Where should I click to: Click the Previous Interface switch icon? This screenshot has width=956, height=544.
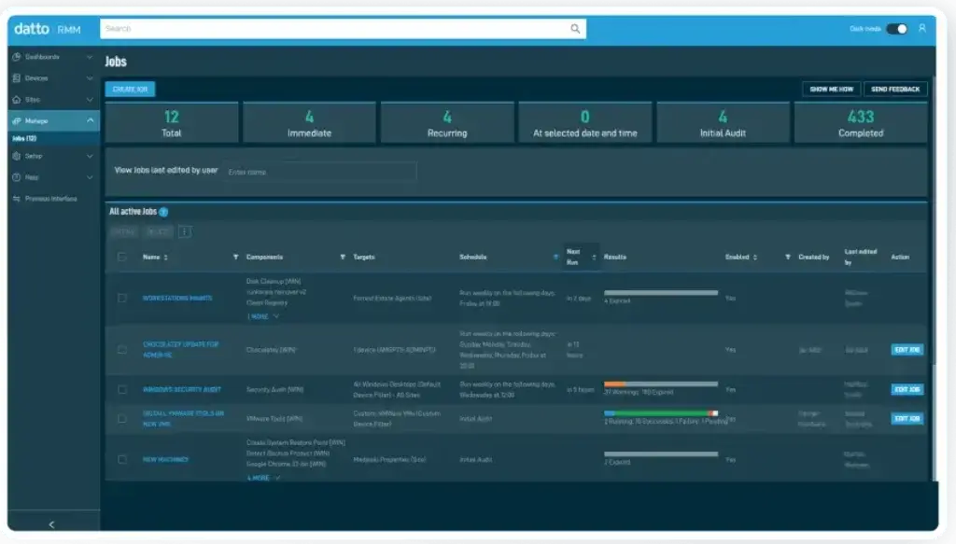click(x=17, y=199)
